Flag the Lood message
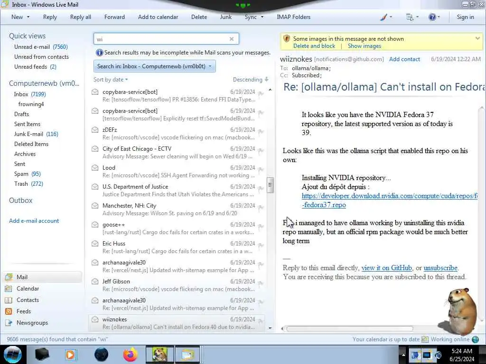Image resolution: width=486 pixels, height=364 pixels. coord(261,170)
